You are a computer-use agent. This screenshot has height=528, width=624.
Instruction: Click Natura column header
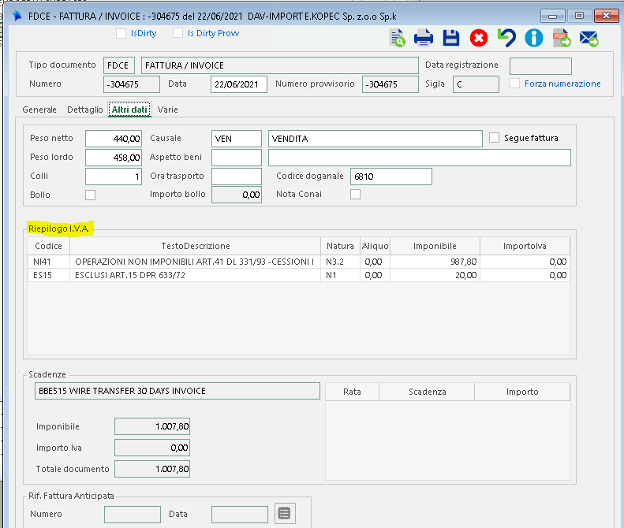[x=340, y=246]
